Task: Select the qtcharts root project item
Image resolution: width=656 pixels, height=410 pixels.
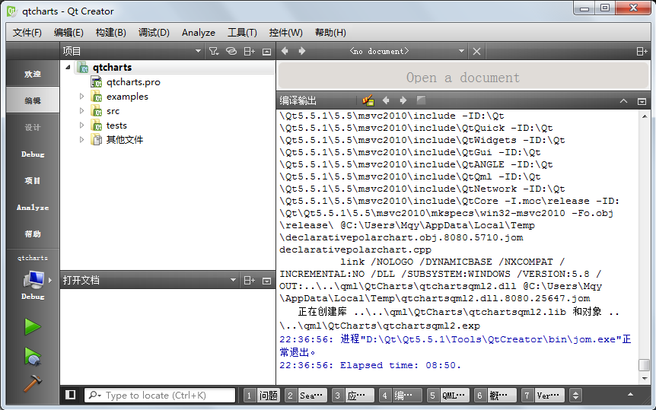Action: (112, 68)
